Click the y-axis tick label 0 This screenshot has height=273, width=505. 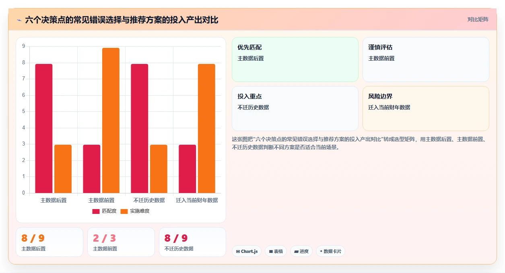(23, 193)
